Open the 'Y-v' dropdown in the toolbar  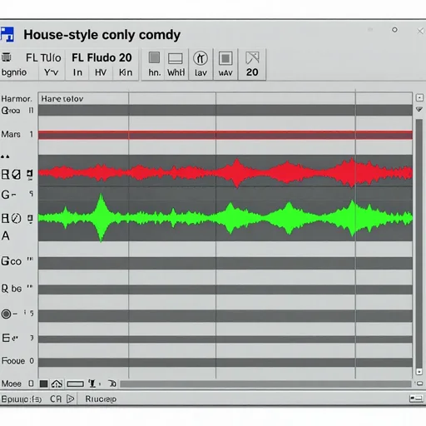click(x=52, y=72)
